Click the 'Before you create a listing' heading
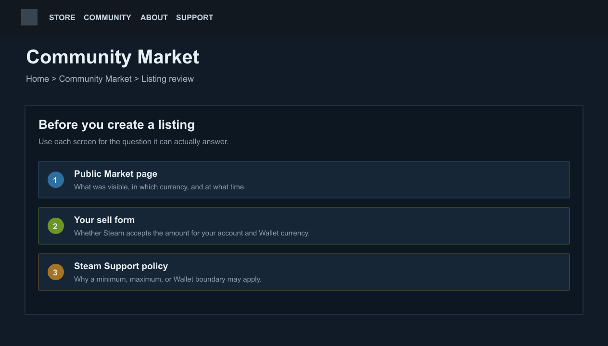 pos(116,124)
